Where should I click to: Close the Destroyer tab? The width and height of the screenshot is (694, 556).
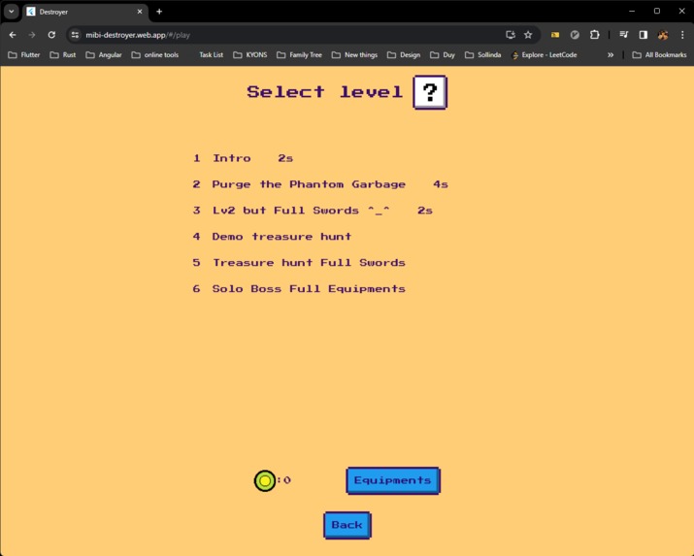coord(140,12)
